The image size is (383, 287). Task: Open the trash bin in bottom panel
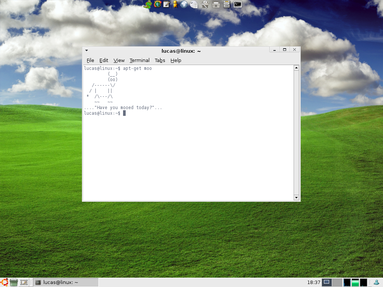point(14,283)
